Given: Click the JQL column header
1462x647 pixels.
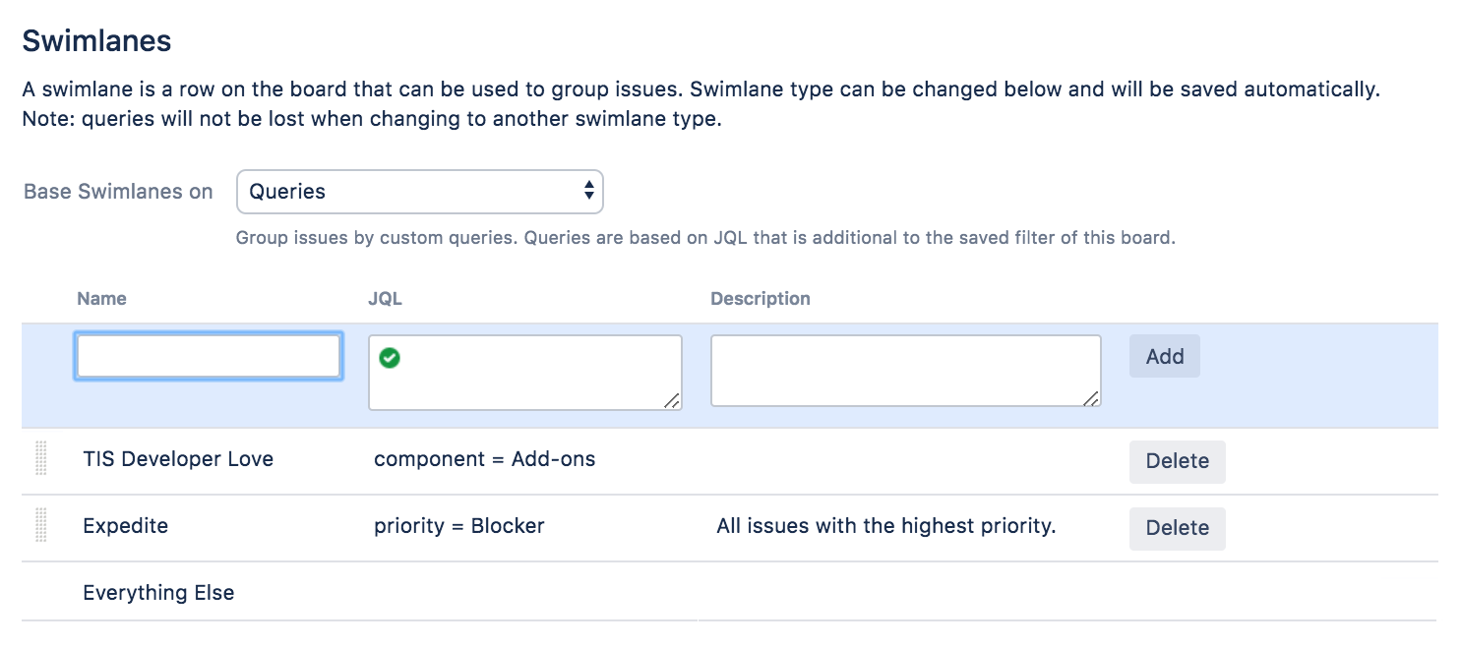Looking at the screenshot, I should click(385, 299).
